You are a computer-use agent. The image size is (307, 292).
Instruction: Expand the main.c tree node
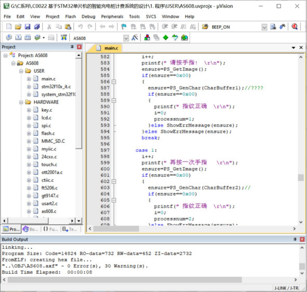pyautogui.click(x=29, y=79)
